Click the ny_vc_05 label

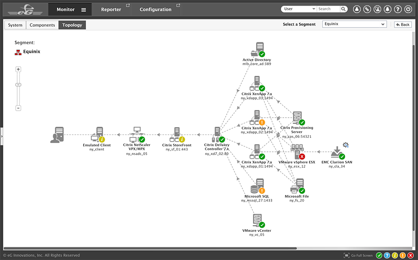257,234
